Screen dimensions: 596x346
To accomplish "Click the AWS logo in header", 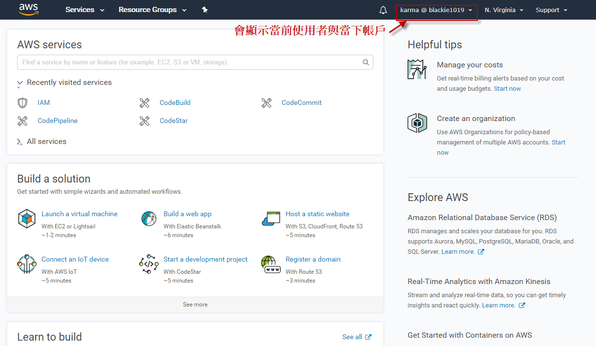I will [28, 10].
